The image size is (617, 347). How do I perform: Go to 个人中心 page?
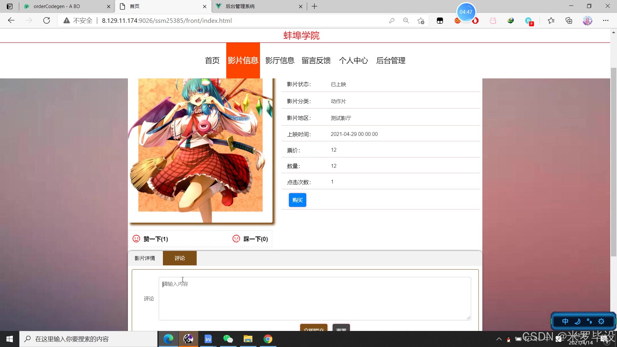pos(353,60)
